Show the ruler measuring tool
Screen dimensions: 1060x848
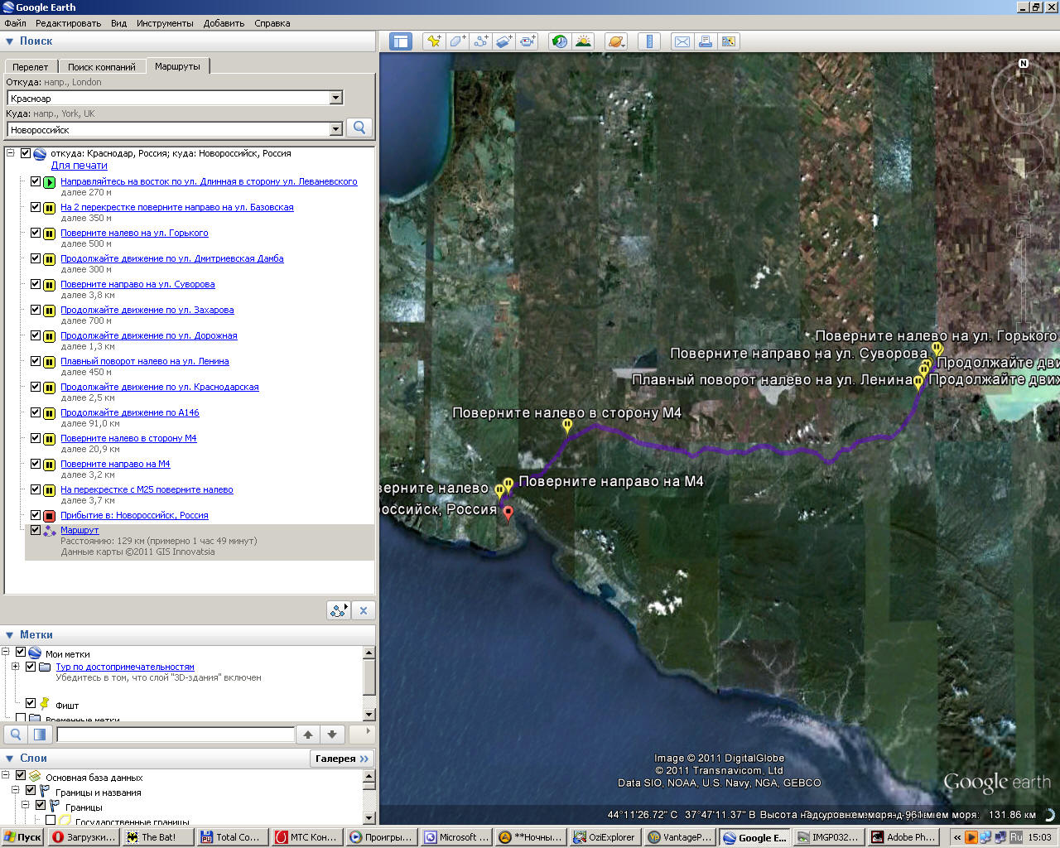(649, 41)
